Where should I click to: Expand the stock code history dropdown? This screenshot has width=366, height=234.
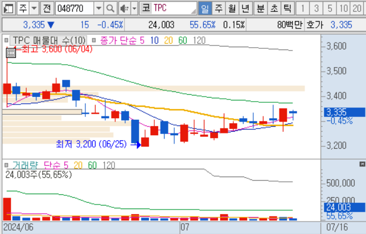click(98, 9)
